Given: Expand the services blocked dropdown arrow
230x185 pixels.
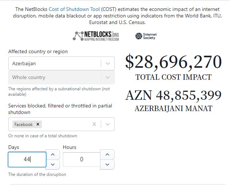Looking at the screenshot, I should coord(108,124).
